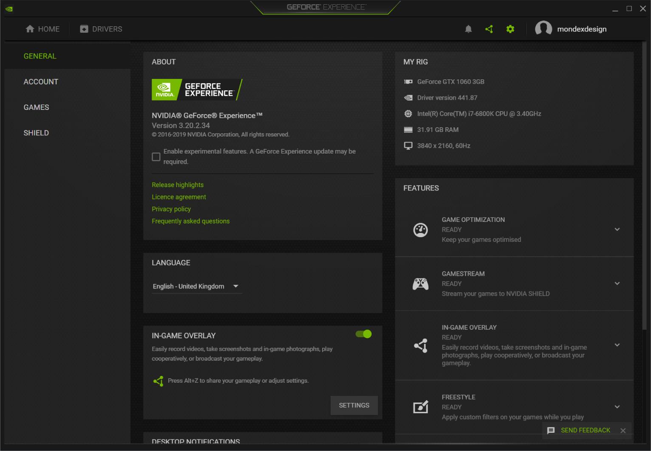Screen dimensions: 651x451
Task: Maximize the GeForce Experience window
Action: (x=629, y=8)
